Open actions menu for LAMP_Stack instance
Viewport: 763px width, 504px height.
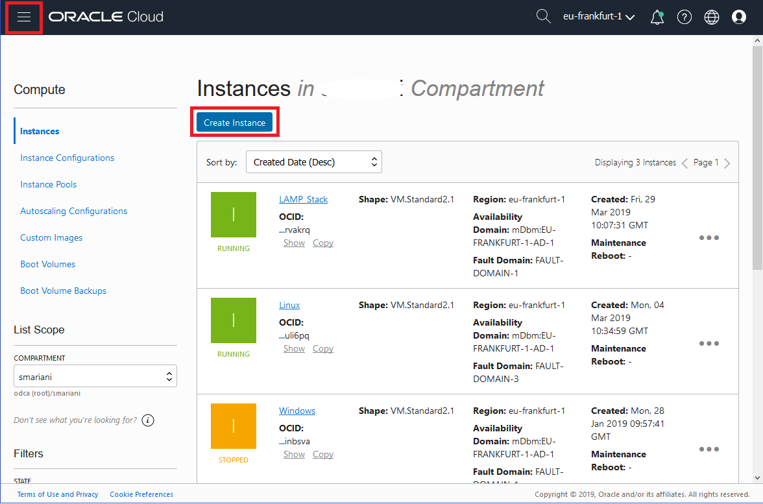pyautogui.click(x=709, y=238)
